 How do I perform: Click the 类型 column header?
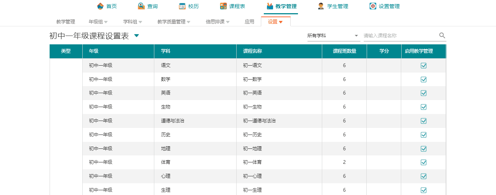coord(66,51)
